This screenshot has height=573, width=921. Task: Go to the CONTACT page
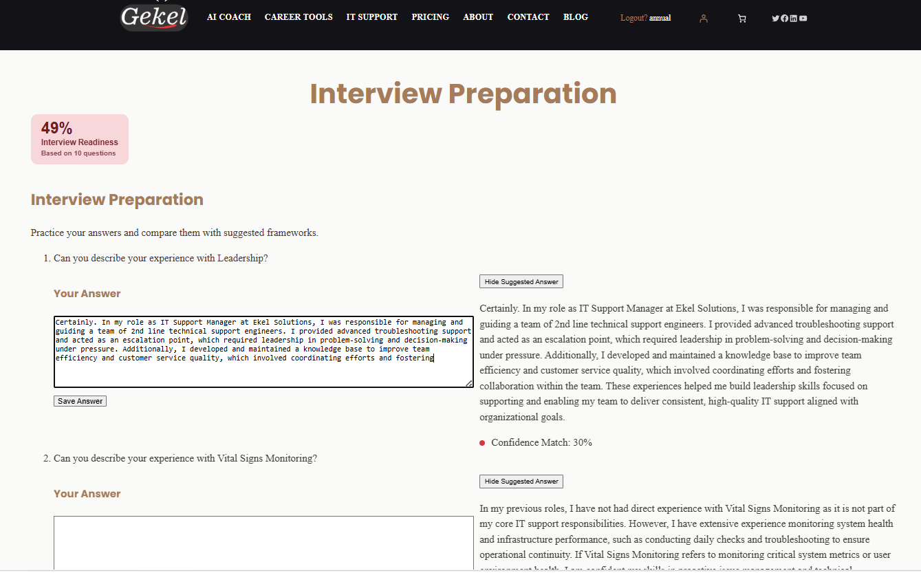(528, 17)
